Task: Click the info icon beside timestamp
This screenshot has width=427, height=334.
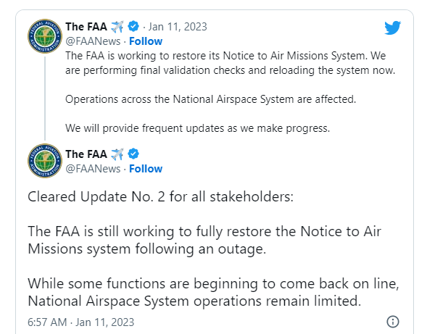Action: (393, 322)
